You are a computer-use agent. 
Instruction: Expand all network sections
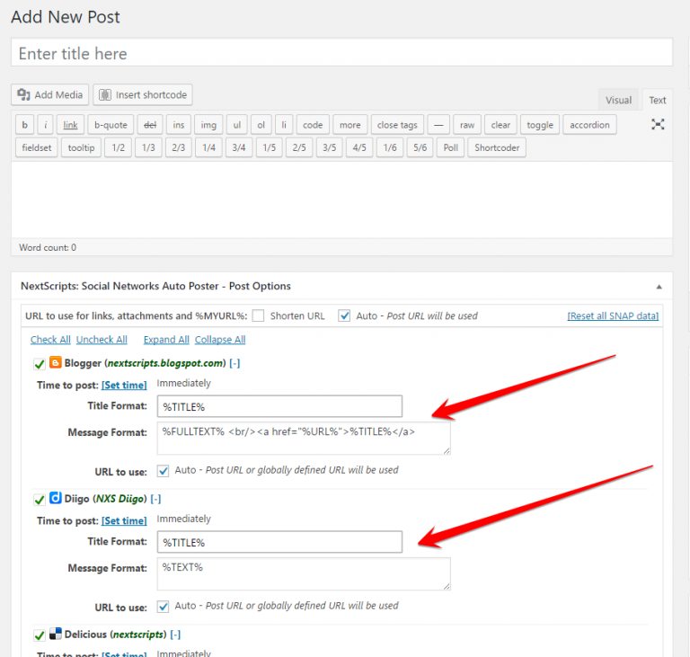point(166,340)
